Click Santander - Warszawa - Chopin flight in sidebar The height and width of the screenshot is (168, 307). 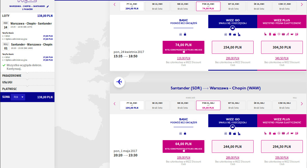tap(32, 44)
